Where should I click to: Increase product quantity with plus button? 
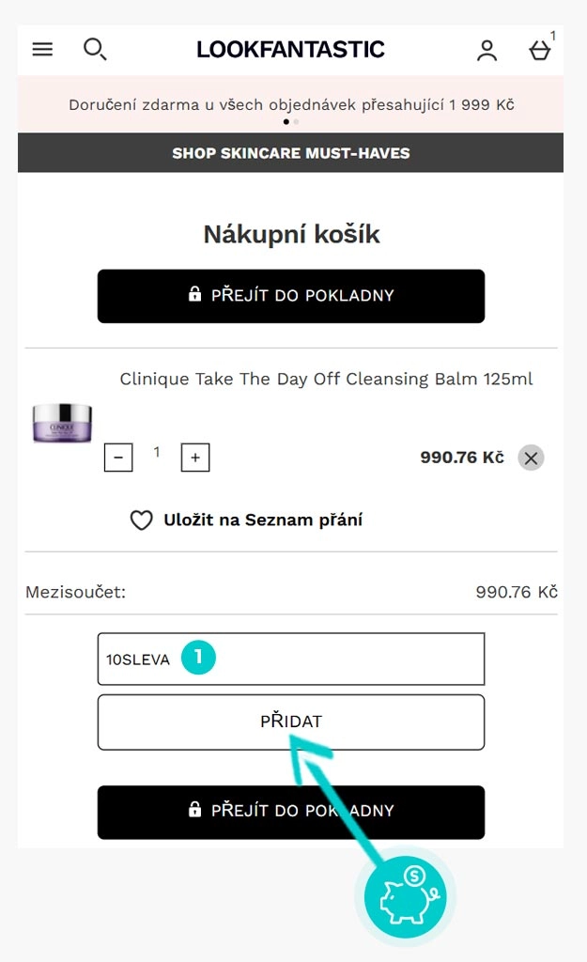(x=195, y=458)
